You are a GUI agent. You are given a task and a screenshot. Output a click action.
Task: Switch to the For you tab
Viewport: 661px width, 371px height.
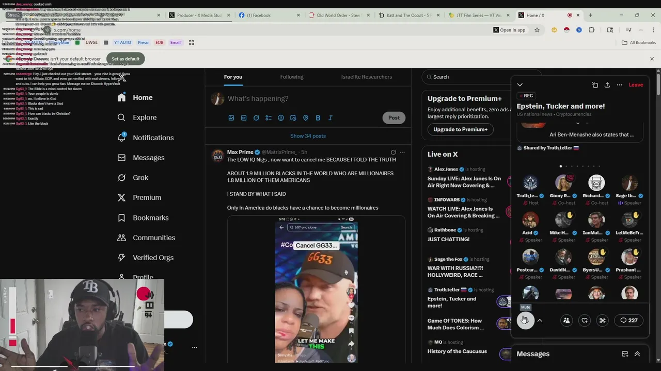[233, 77]
